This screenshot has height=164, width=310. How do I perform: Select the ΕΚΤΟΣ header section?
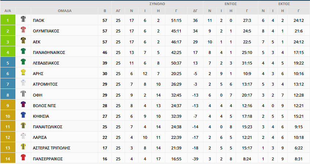pos(284,4)
